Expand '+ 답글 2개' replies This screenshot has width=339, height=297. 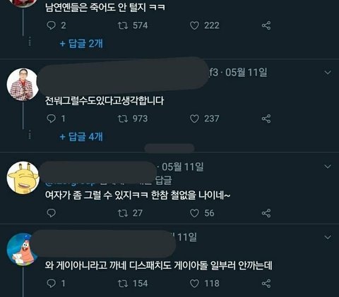(81, 44)
